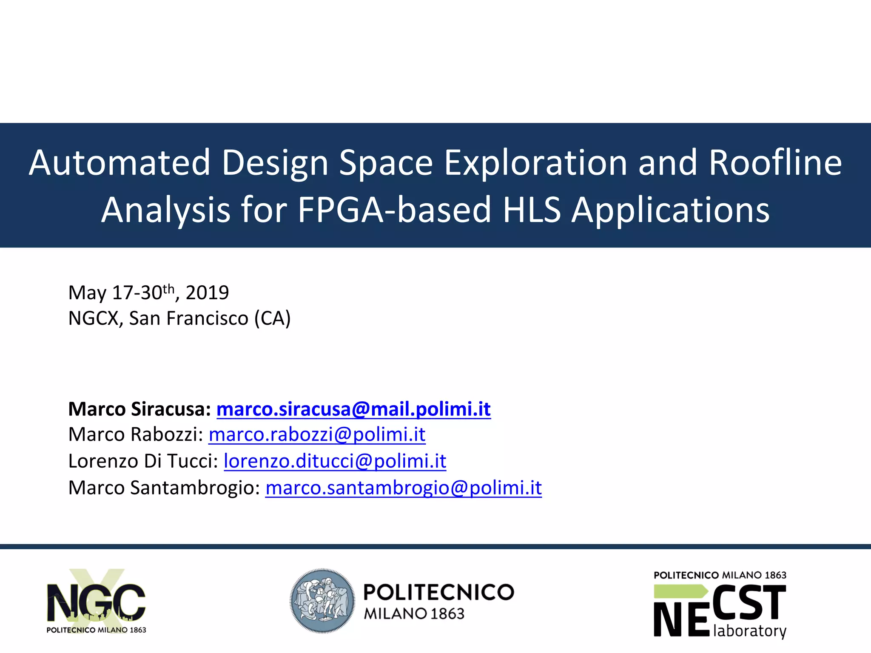The height and width of the screenshot is (653, 871).
Task: Click the author name 'Lorenzo Di Tucci:'
Action: 143,461
